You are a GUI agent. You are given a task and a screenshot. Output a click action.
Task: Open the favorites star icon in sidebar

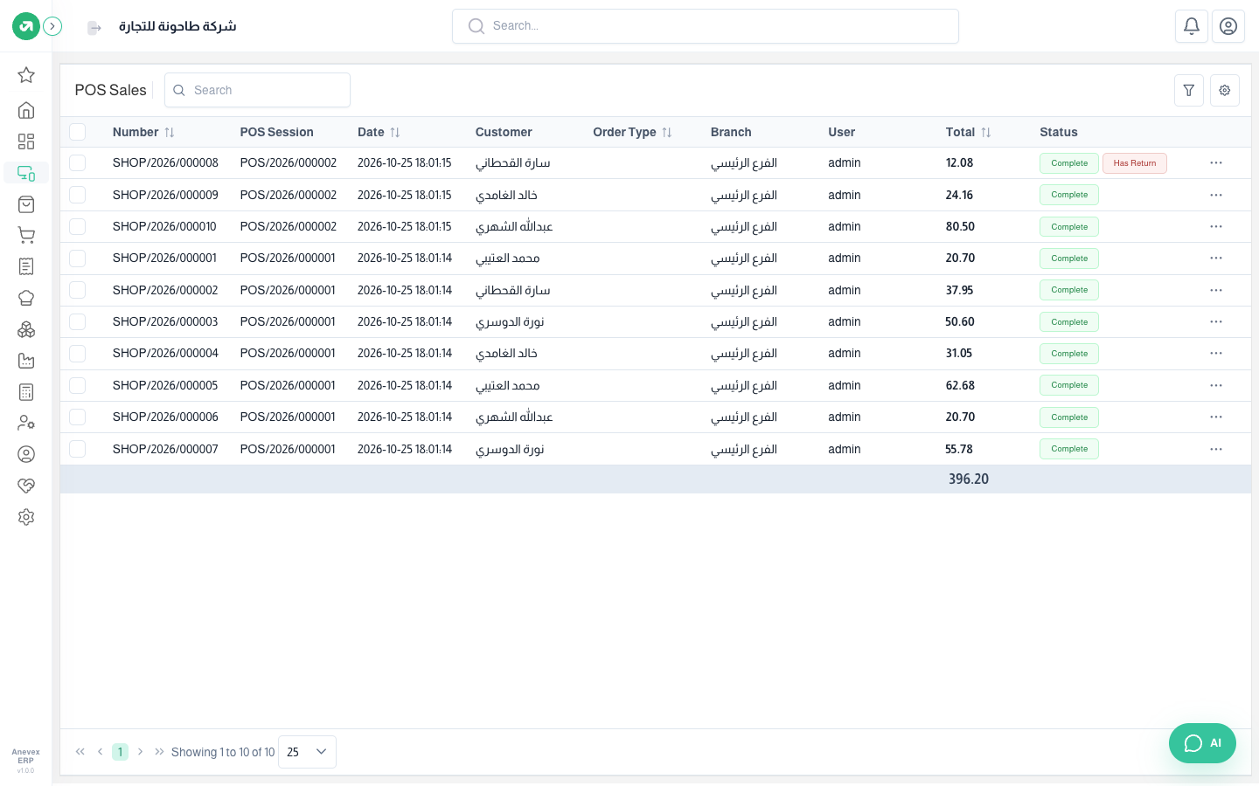pyautogui.click(x=26, y=75)
